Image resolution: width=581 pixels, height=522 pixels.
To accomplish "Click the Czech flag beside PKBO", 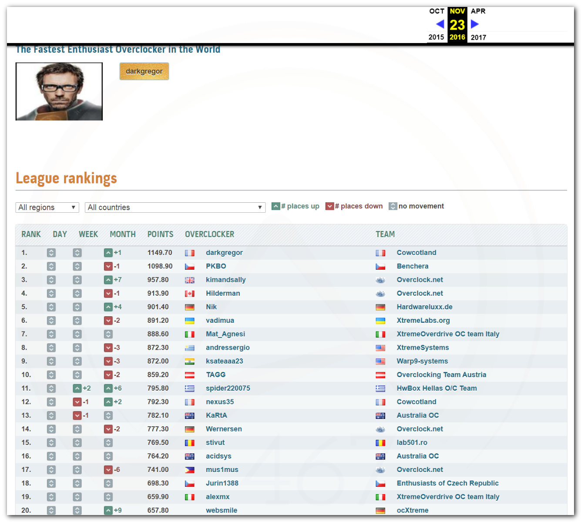I will pyautogui.click(x=190, y=266).
